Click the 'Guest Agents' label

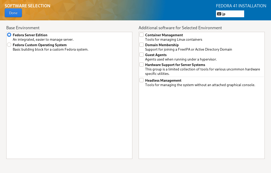156,55
